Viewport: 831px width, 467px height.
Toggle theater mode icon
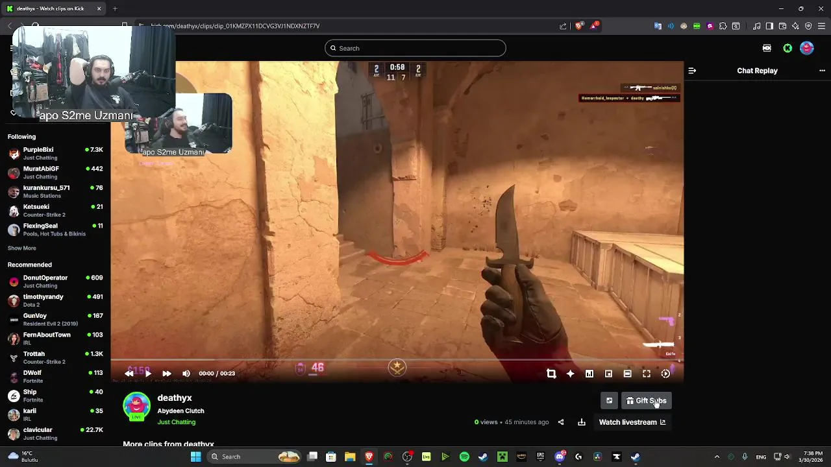coord(627,374)
